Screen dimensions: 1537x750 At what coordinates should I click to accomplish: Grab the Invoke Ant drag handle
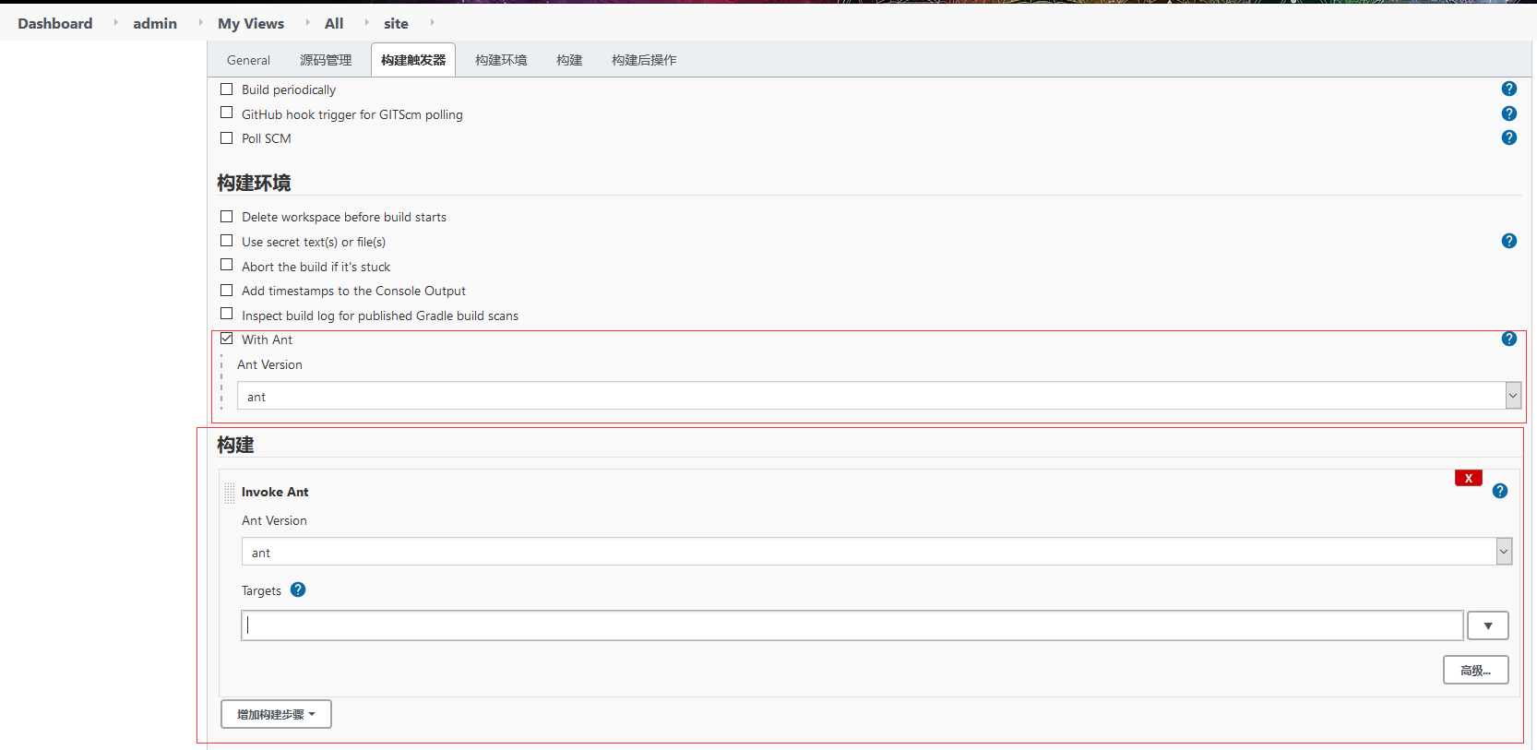(230, 493)
